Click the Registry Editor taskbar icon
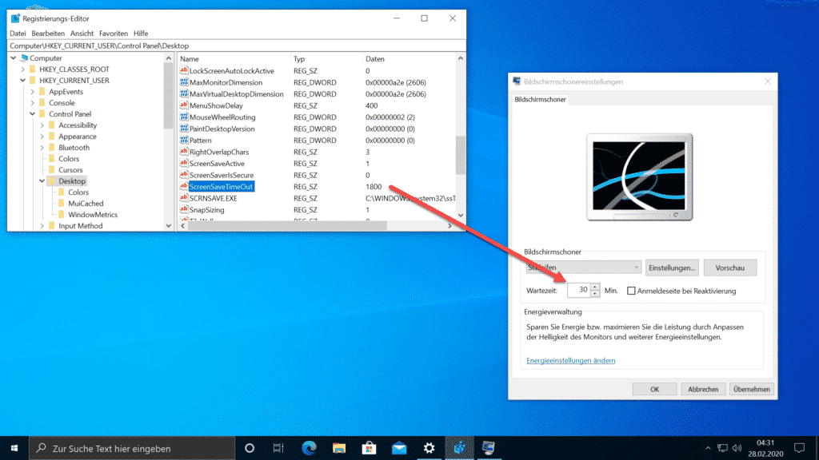This screenshot has width=819, height=460. tap(459, 448)
